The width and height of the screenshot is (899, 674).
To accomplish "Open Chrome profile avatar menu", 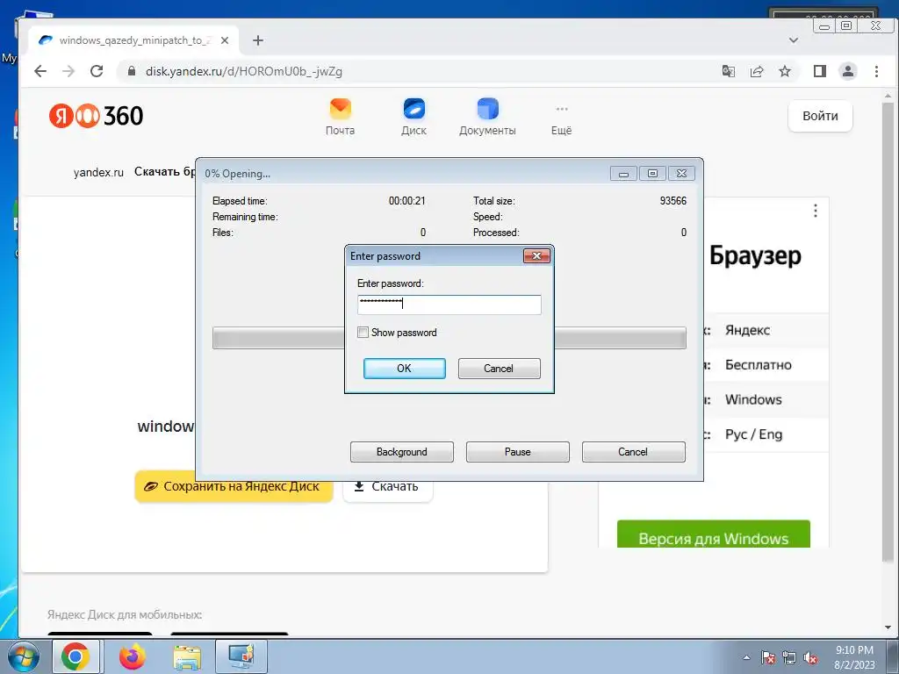I will tap(848, 71).
